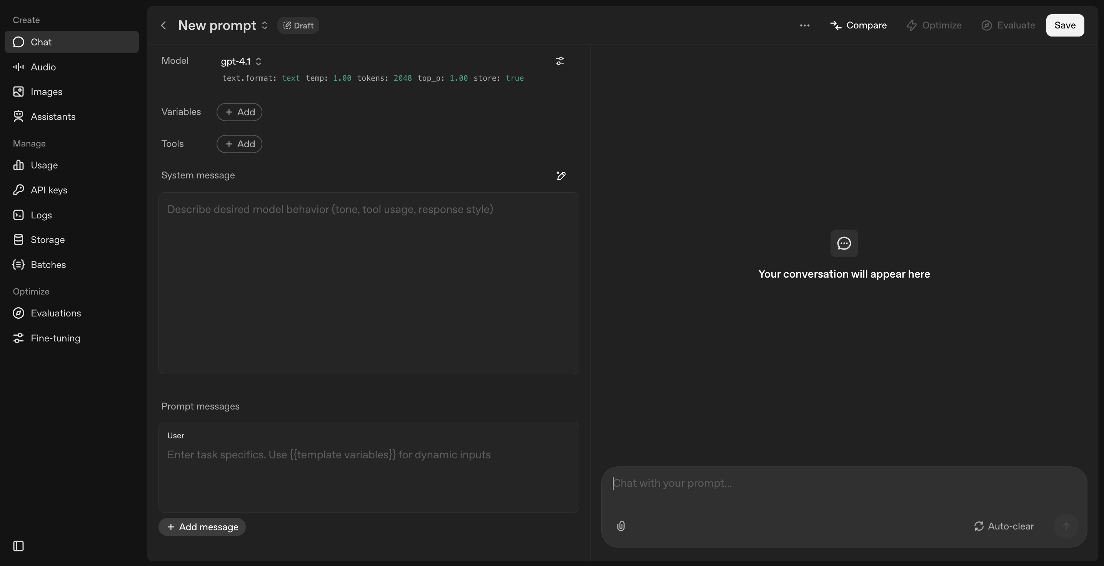Image resolution: width=1104 pixels, height=566 pixels.
Task: Toggle the Auto-clear option
Action: 1004,526
